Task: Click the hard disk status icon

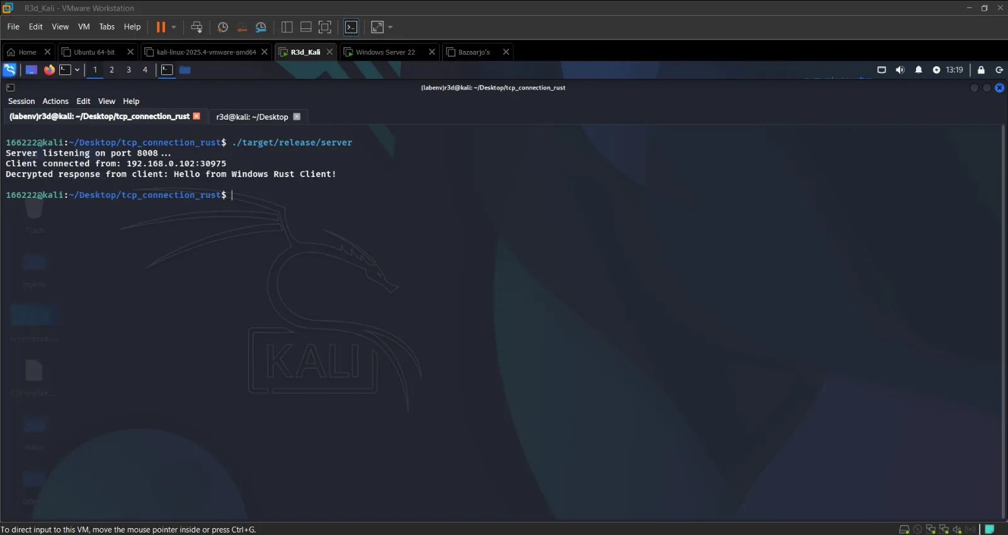Action: tap(904, 529)
